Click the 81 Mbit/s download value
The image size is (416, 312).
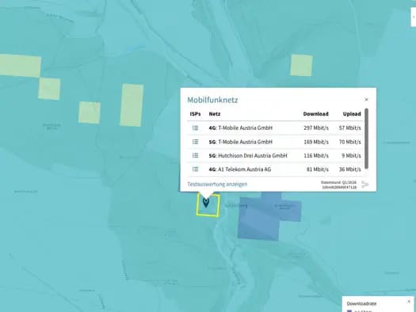tap(317, 169)
